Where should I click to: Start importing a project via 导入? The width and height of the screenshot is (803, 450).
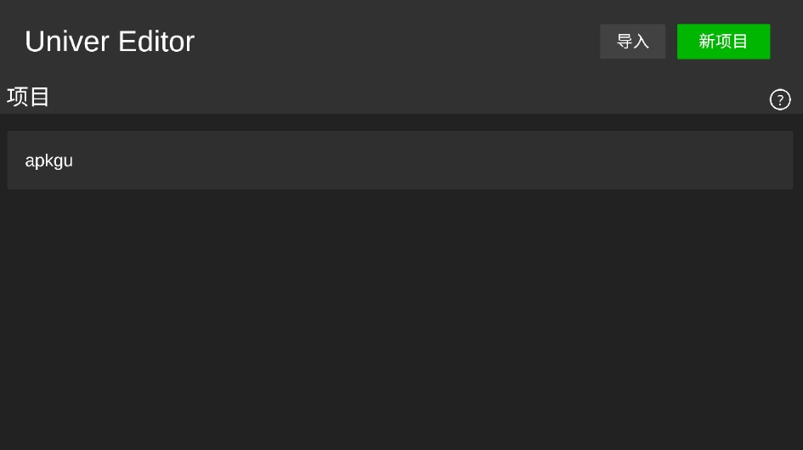(x=632, y=42)
